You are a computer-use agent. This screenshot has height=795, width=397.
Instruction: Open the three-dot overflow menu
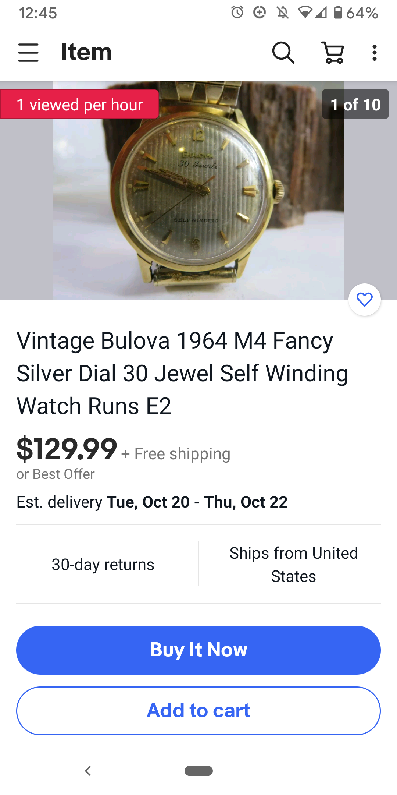[374, 53]
